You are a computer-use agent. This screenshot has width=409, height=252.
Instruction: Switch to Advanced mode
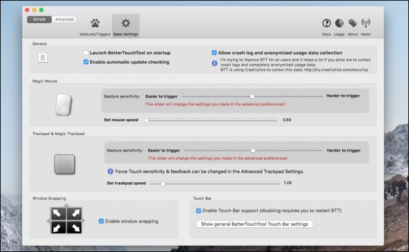(x=64, y=19)
